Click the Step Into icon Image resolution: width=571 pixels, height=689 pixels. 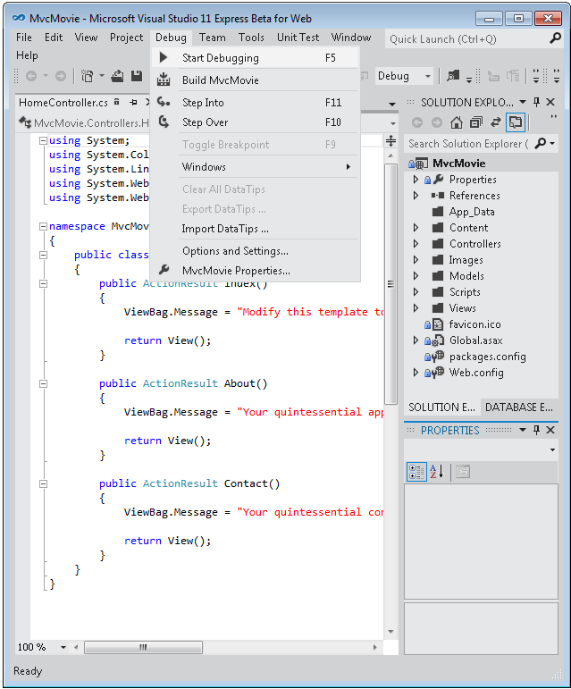tap(164, 102)
